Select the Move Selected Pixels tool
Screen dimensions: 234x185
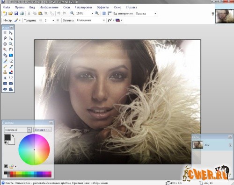[x=11, y=33]
